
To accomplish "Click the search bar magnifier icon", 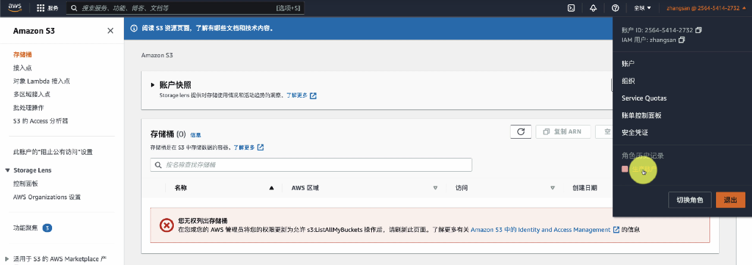I will pos(74,8).
